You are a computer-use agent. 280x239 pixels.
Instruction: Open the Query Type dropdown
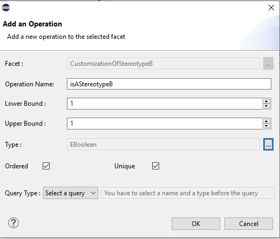coord(71,193)
